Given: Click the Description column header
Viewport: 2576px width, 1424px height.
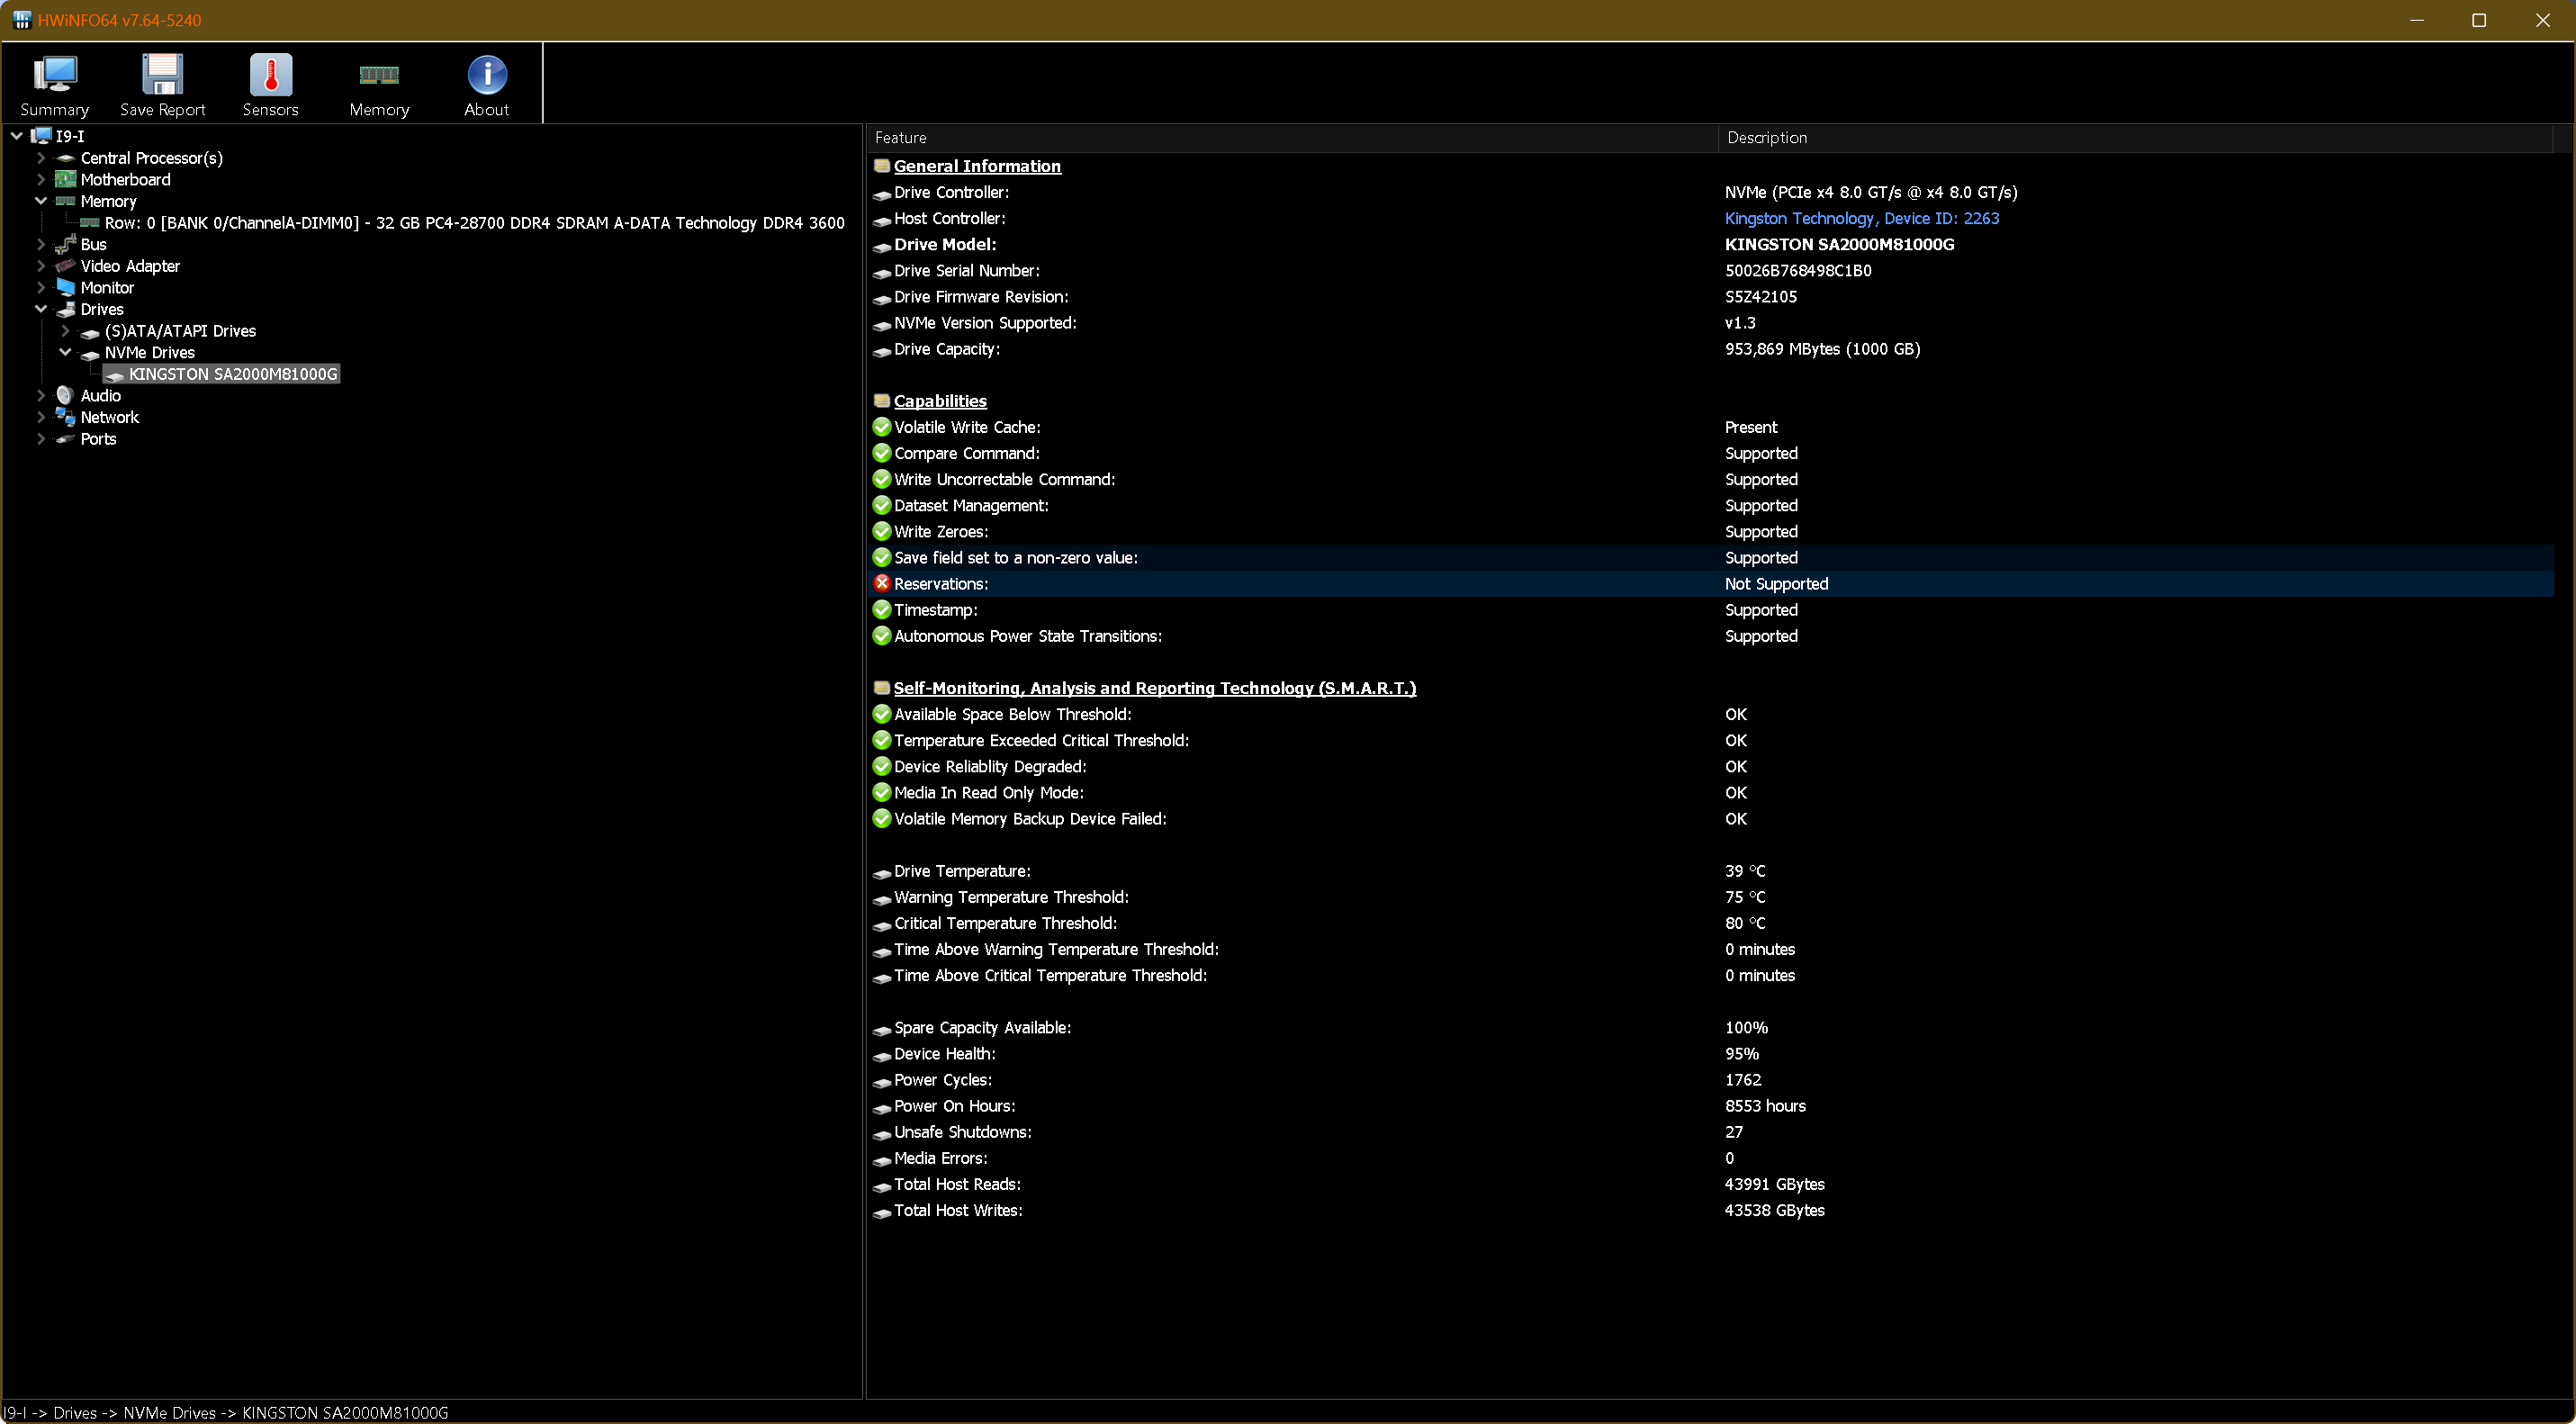Looking at the screenshot, I should click(2135, 138).
